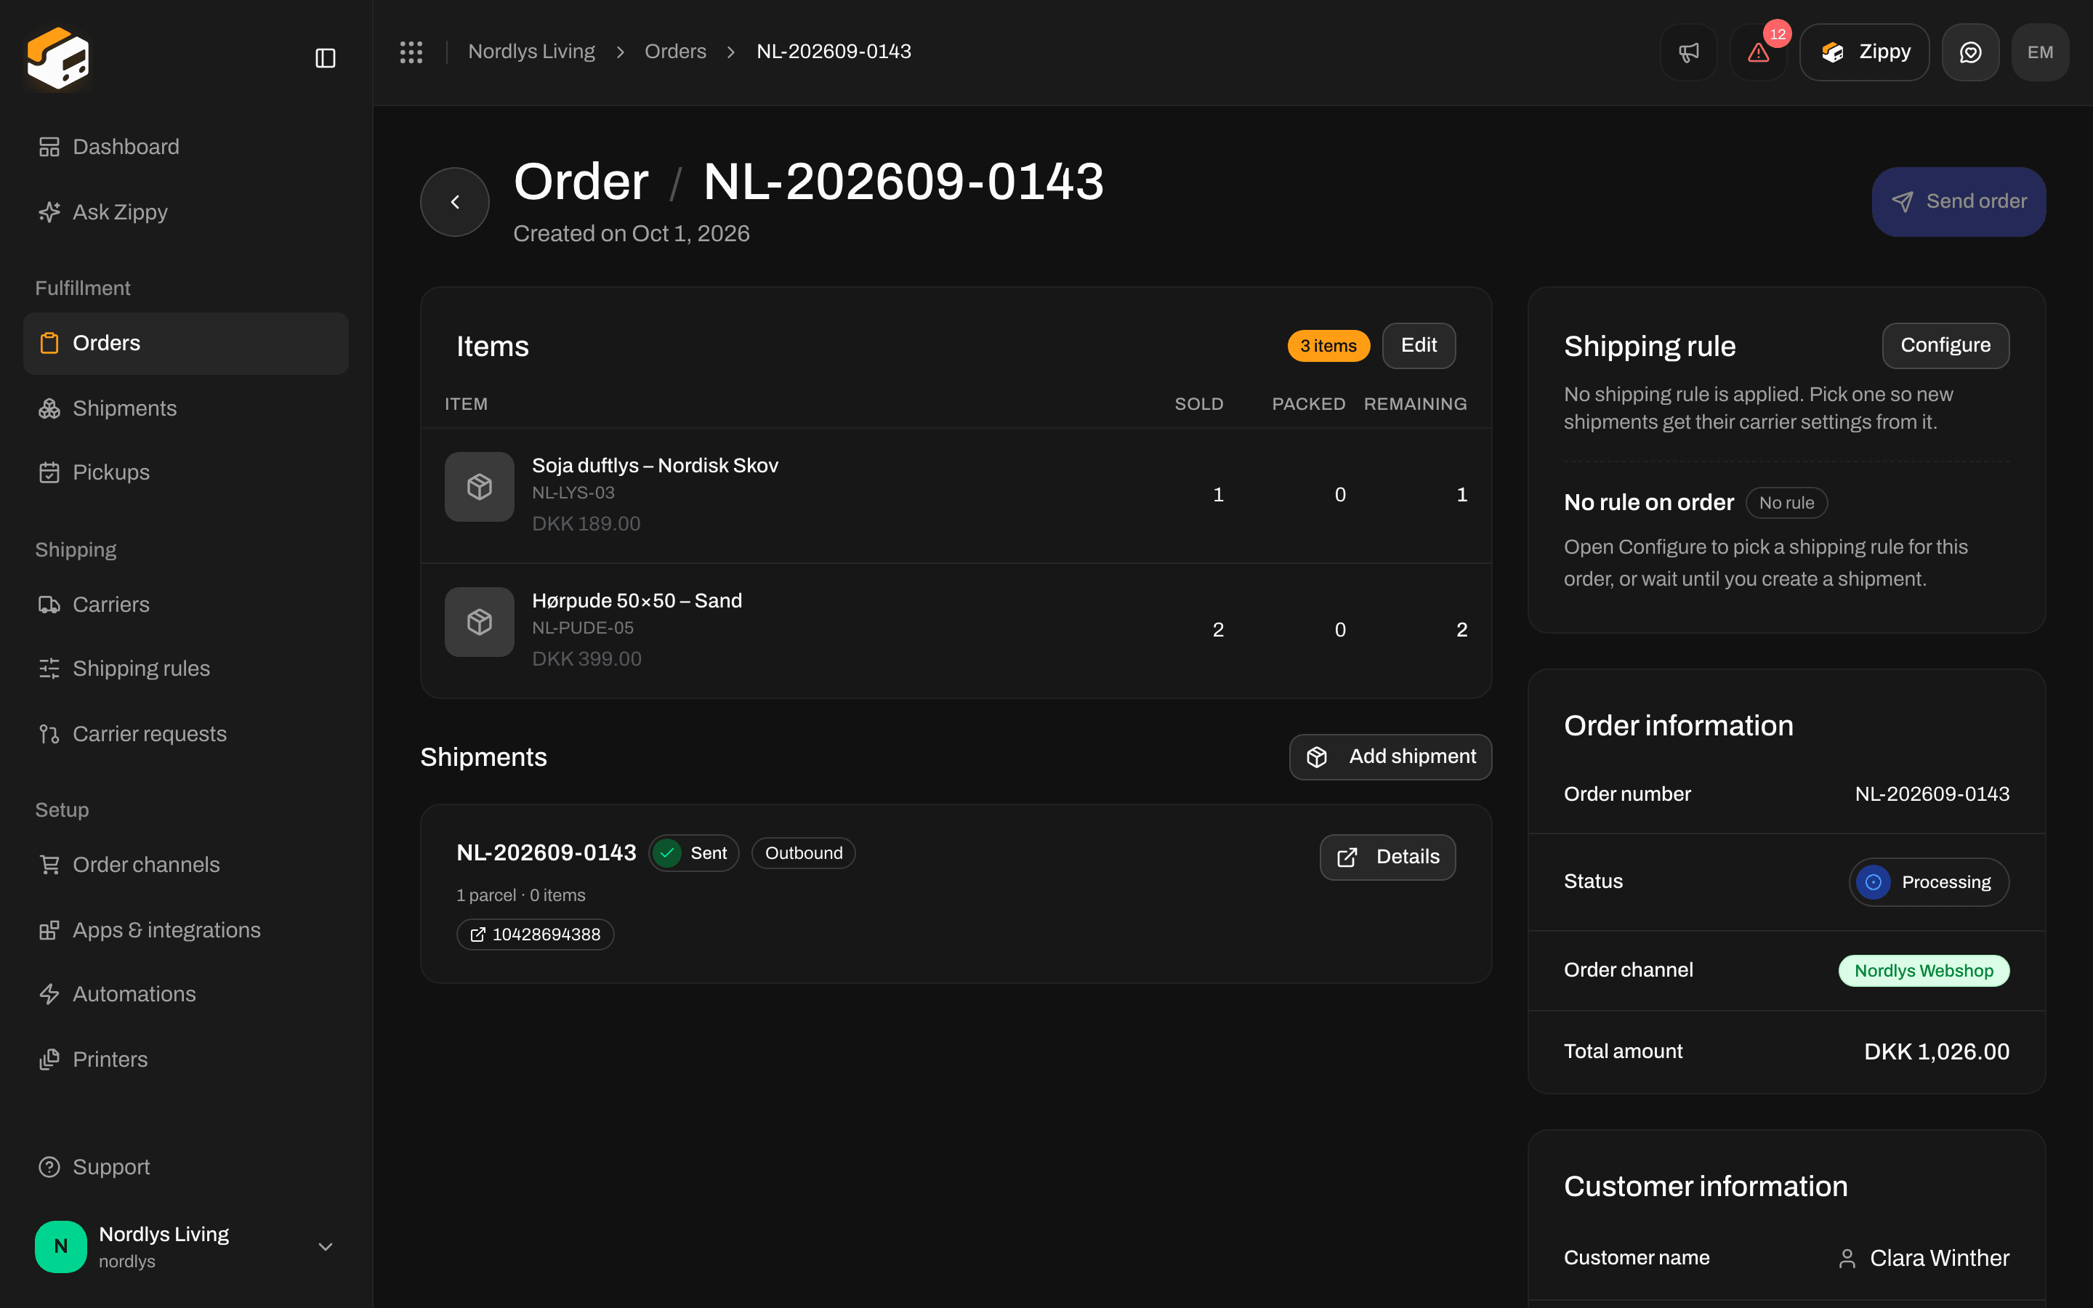This screenshot has height=1308, width=2093.
Task: Click price DKK 399.00
Action: [x=586, y=658]
